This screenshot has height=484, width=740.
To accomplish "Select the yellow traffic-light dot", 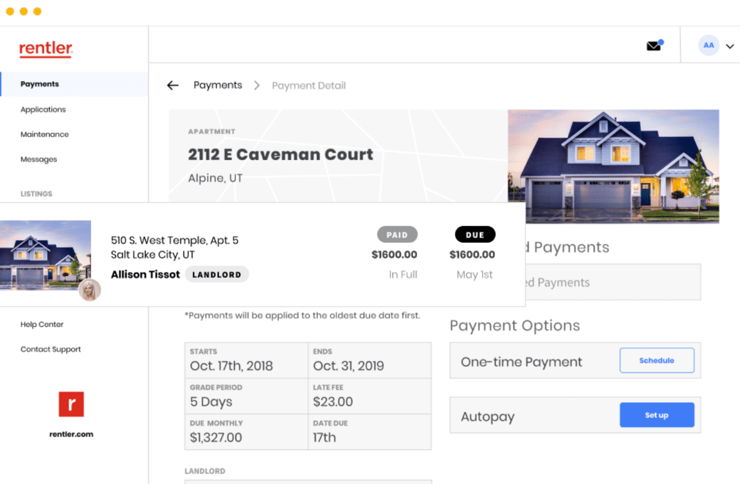I will point(10,11).
